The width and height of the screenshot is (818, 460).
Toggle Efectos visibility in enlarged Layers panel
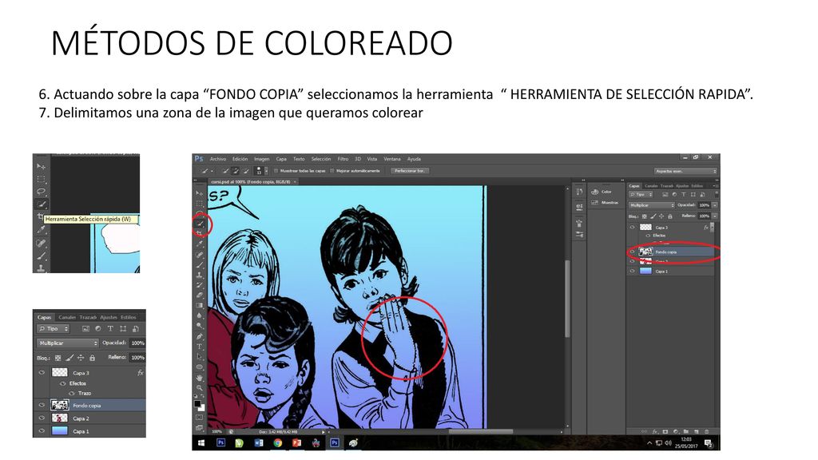pos(62,383)
